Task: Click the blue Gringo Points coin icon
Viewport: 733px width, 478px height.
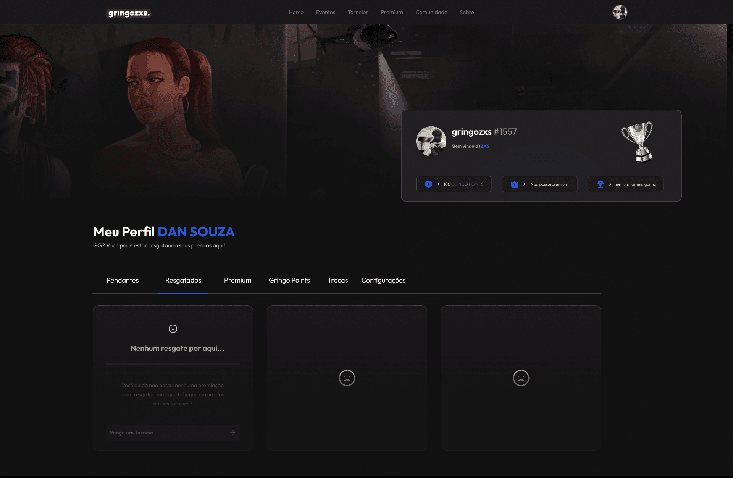Action: click(428, 184)
